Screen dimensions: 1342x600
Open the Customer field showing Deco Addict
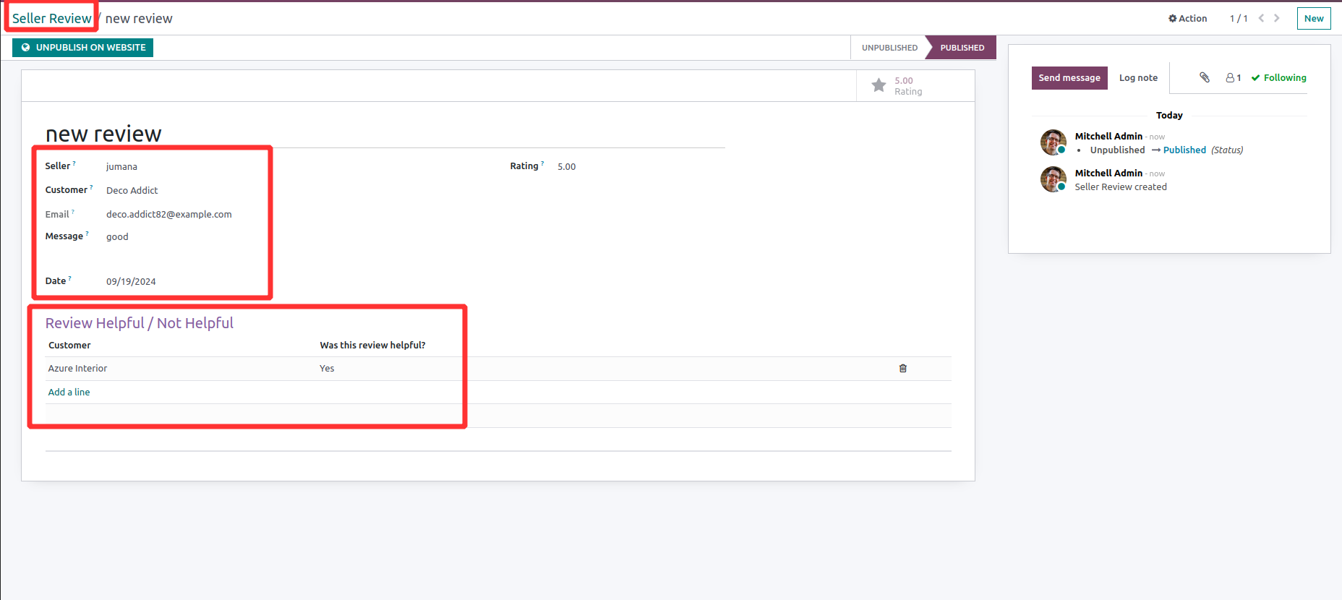[x=132, y=190]
